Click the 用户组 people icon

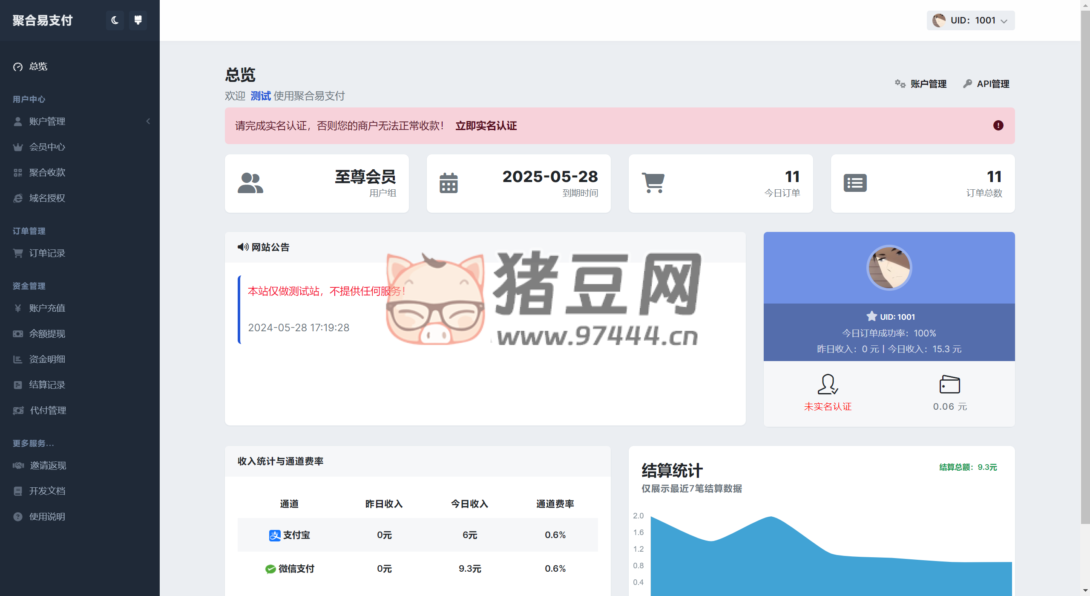pyautogui.click(x=250, y=183)
